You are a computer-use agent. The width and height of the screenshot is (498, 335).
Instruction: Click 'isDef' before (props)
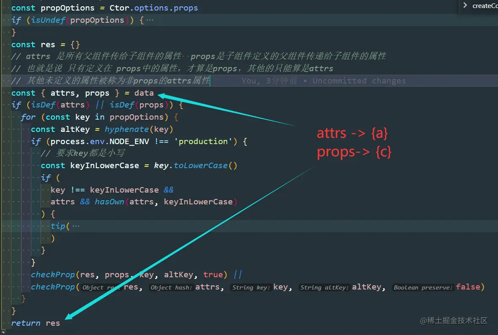(122, 105)
